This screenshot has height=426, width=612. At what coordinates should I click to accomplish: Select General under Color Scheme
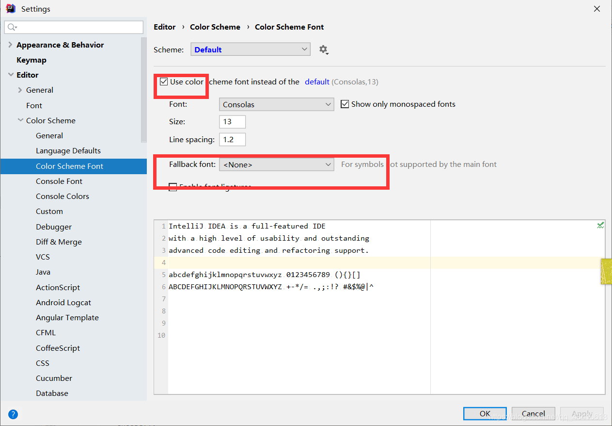(x=49, y=135)
